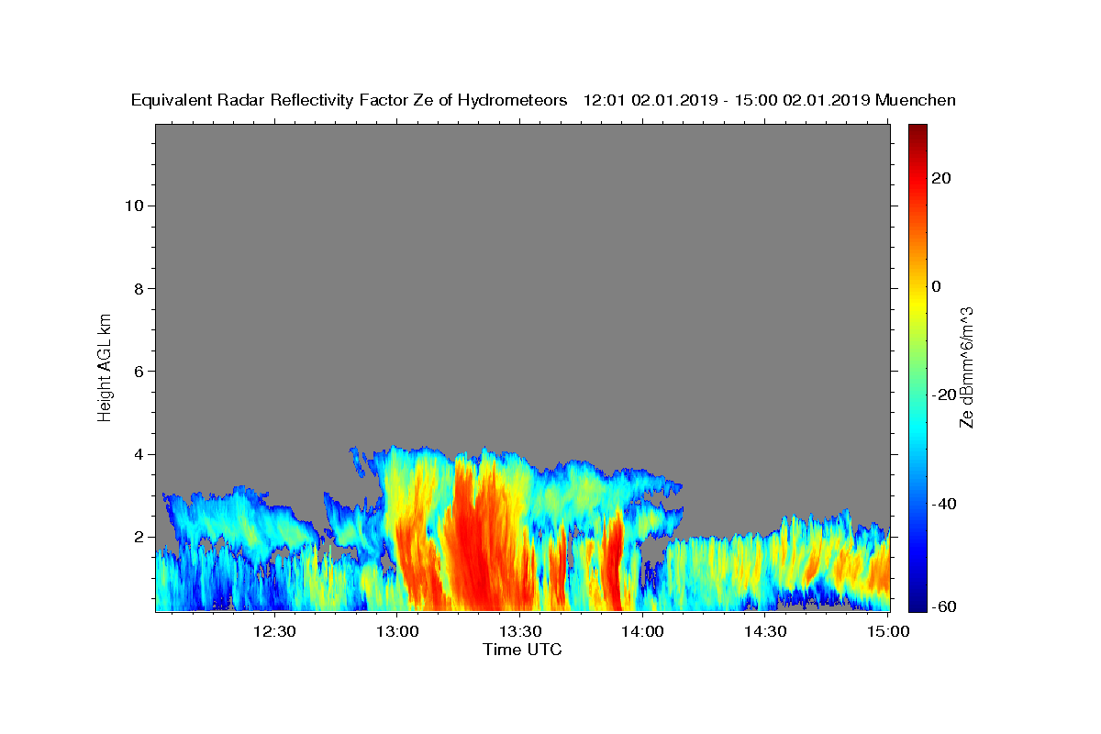Click the colorbar label -60
Viewport: 1101px width, 734px height.
coord(944,606)
